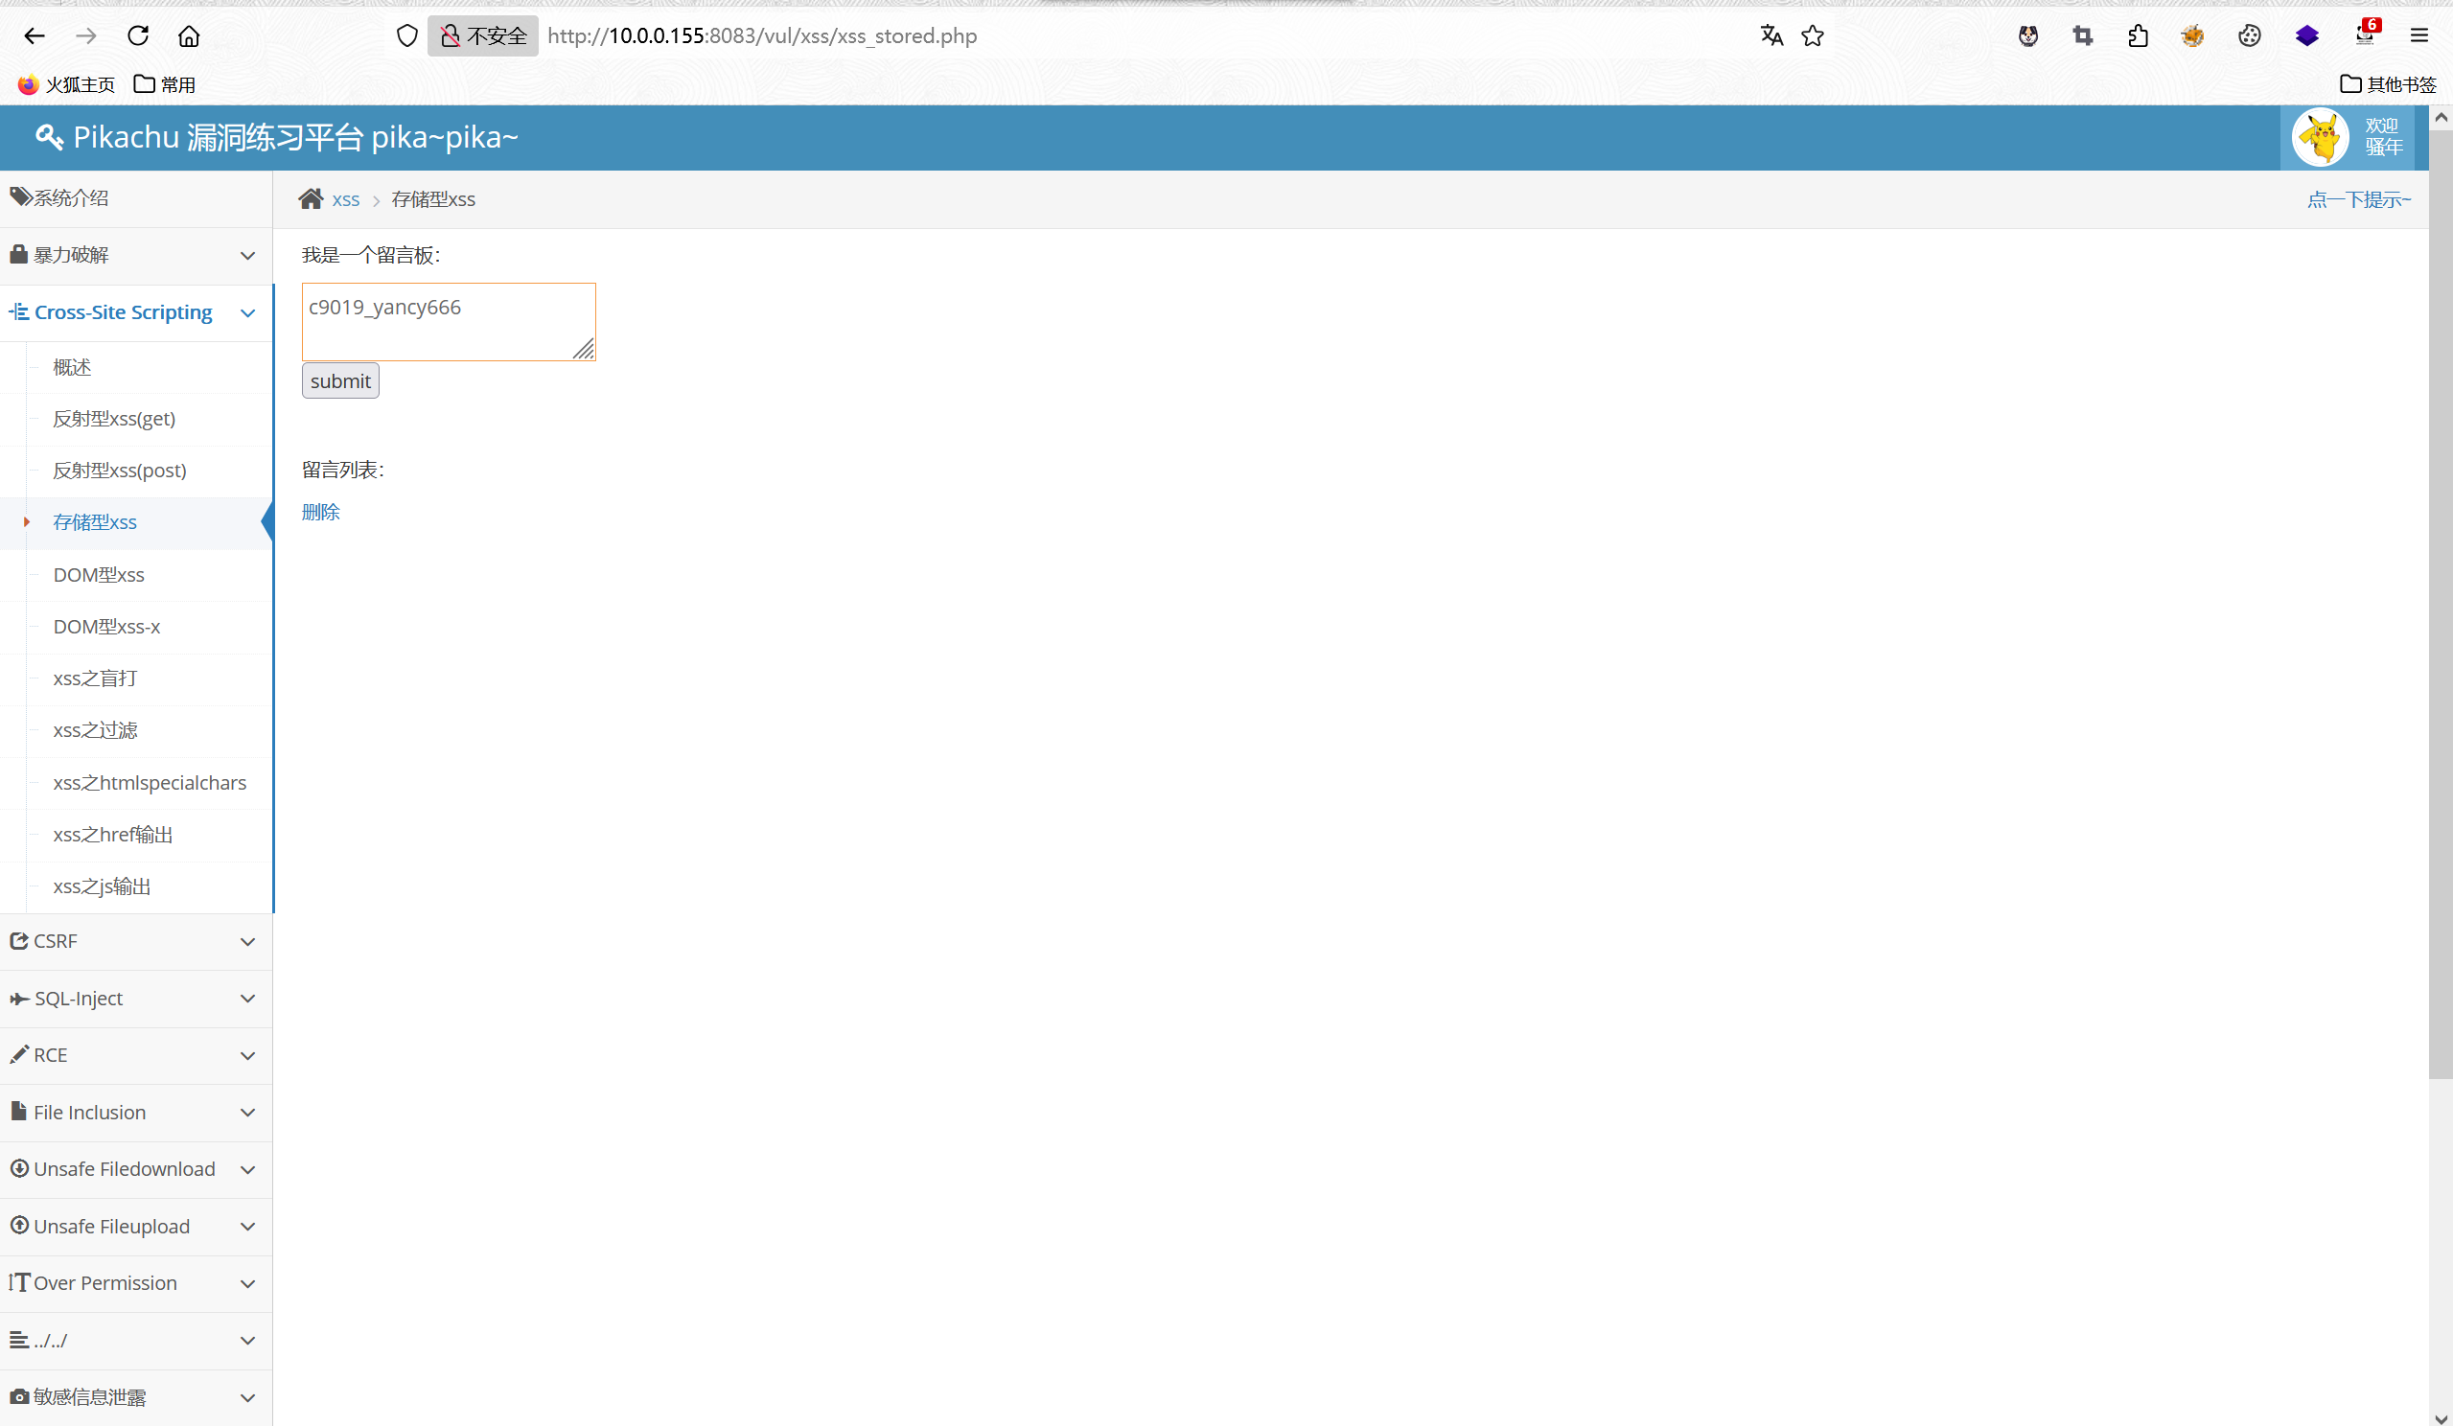Click the home icon in breadcrumb
Screen dimensions: 2453x1426
(x=311, y=198)
